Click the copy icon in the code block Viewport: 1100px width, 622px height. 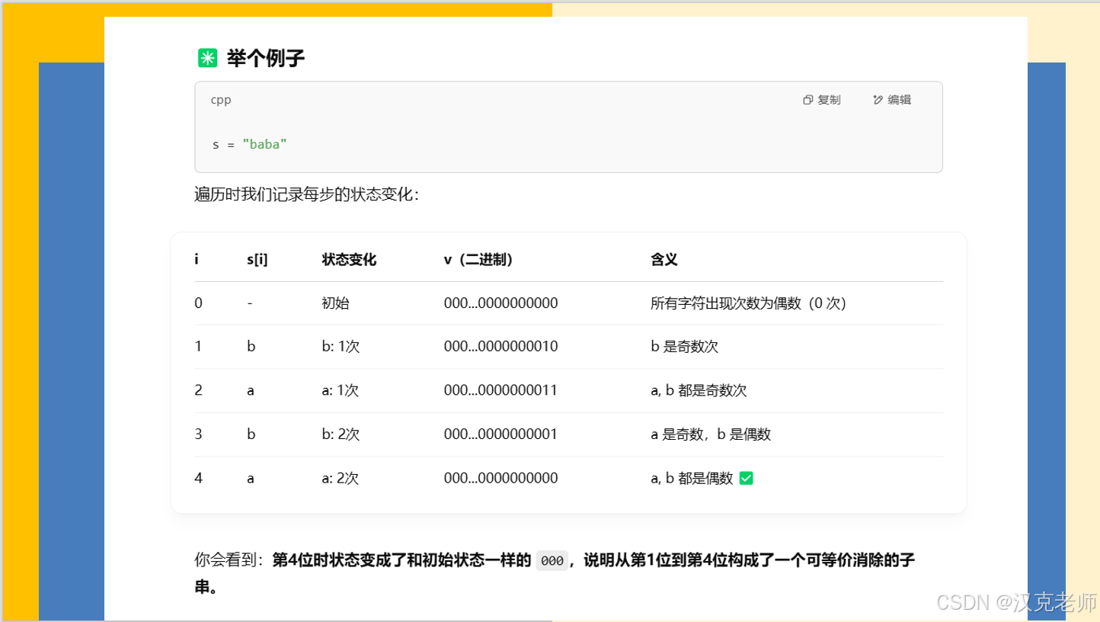click(x=808, y=100)
